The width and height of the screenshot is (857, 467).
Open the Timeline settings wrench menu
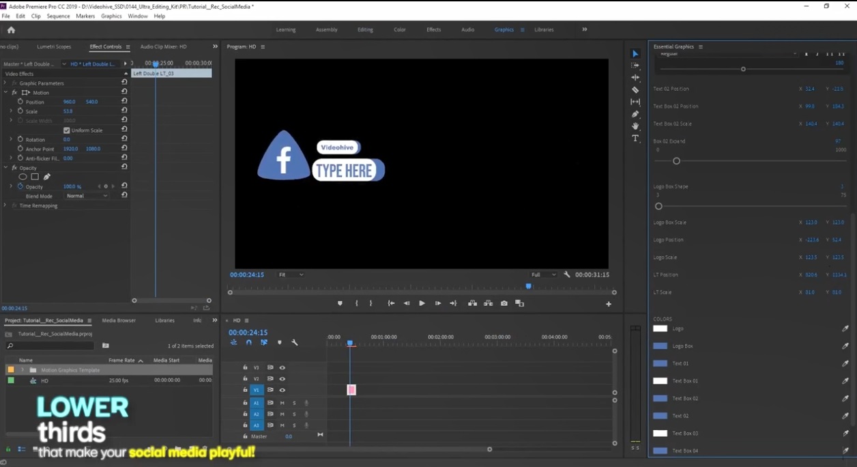coord(294,343)
